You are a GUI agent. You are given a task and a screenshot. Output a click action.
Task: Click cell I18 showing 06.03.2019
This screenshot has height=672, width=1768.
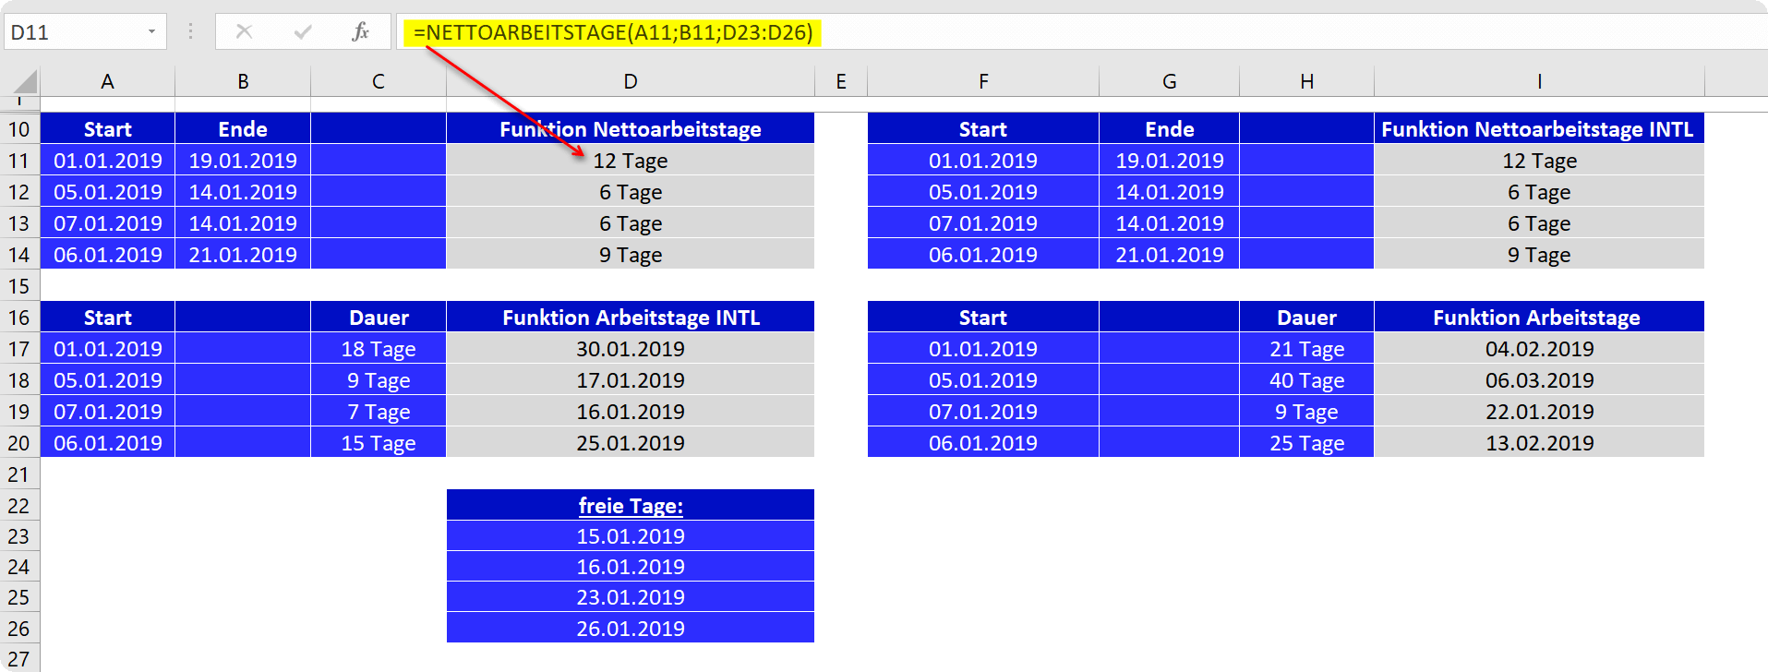tap(1539, 380)
